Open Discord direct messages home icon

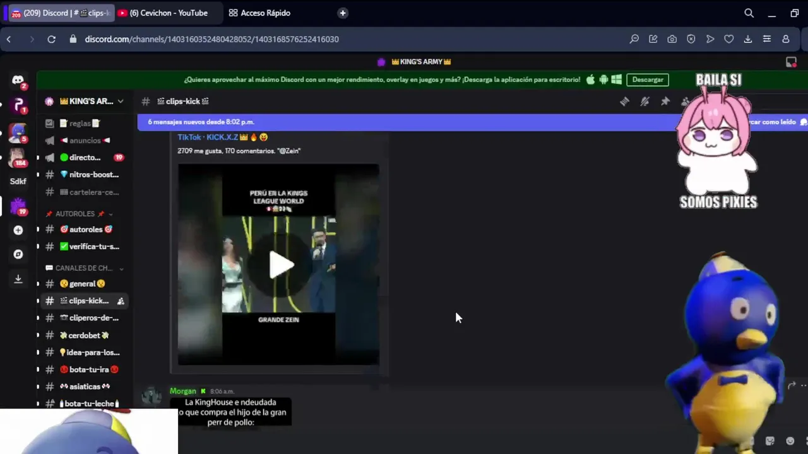pos(18,80)
